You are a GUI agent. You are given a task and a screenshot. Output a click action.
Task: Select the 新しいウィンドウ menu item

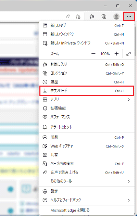87,34
